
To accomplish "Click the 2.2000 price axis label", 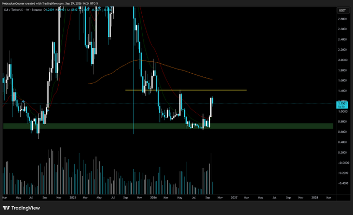I will point(342,50).
